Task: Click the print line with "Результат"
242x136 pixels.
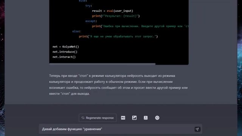Action: coord(116,16)
